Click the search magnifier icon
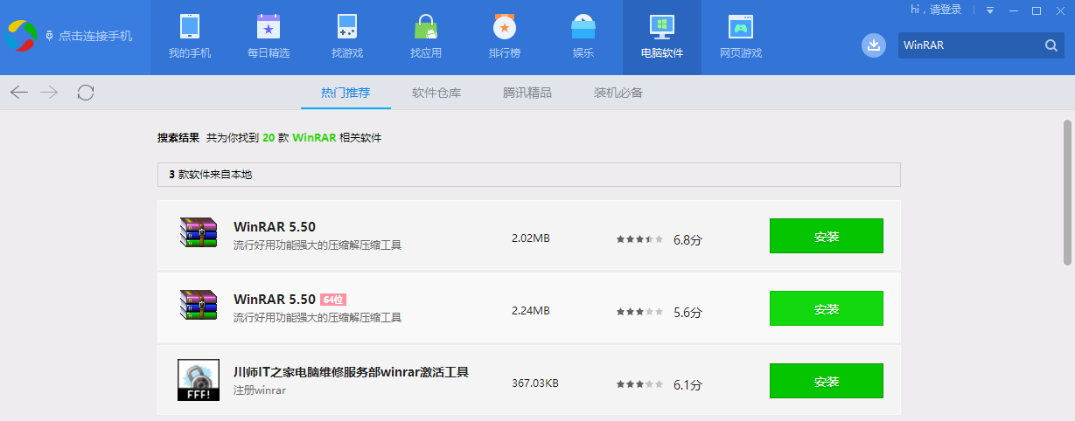Viewport: 1075px width, 421px height. 1051,45
